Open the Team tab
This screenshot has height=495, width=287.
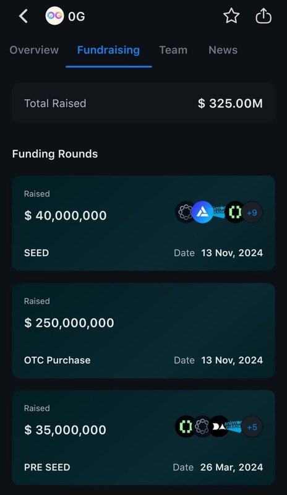[x=173, y=50]
